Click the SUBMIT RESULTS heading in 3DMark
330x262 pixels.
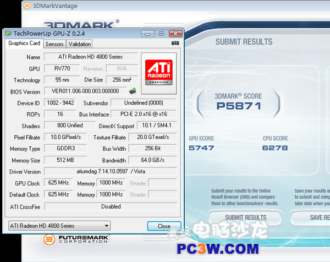[244, 42]
